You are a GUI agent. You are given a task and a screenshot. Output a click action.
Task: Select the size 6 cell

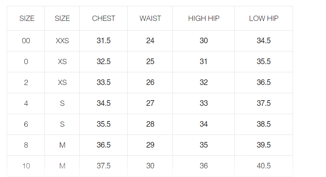26,124
